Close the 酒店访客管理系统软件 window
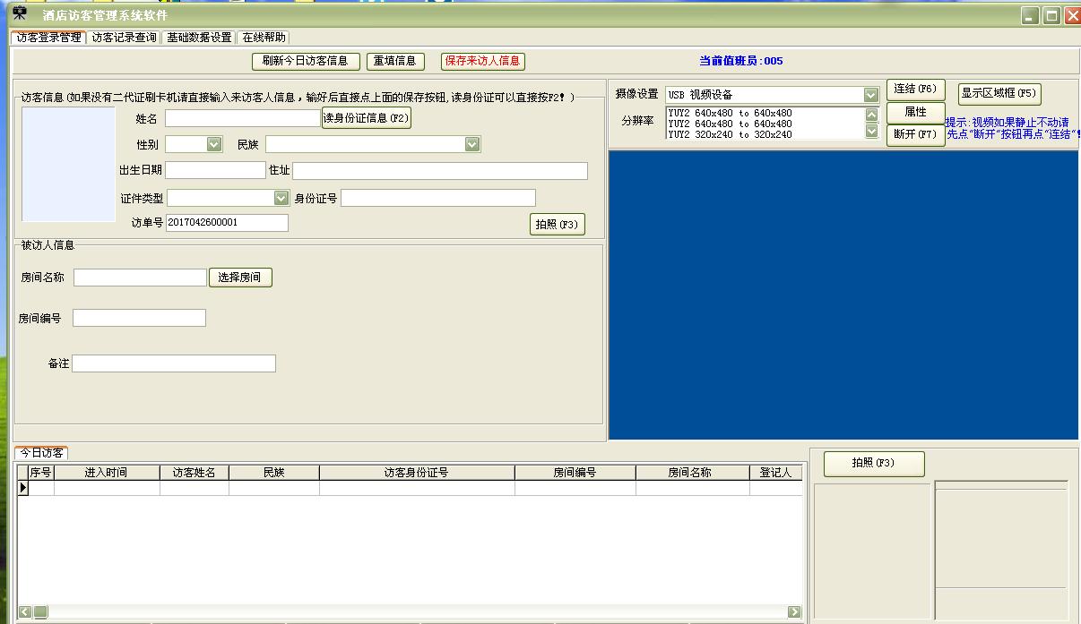The height and width of the screenshot is (624, 1081). (x=1071, y=15)
